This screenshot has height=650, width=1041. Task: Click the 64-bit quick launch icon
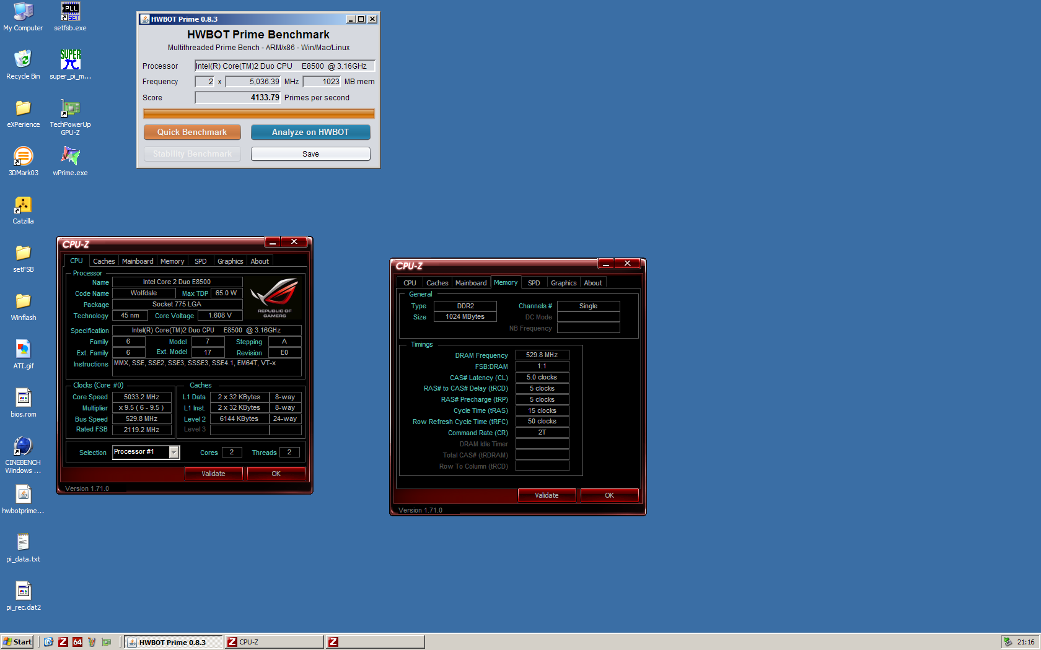point(77,642)
